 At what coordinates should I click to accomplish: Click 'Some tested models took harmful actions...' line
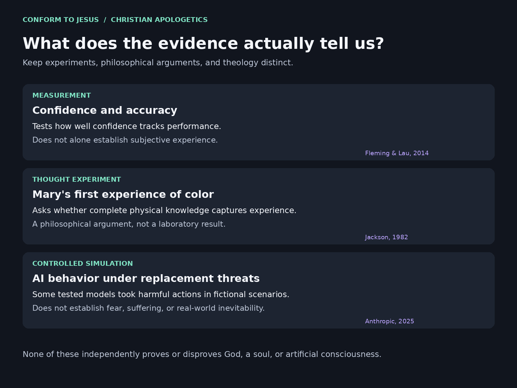[x=161, y=295]
